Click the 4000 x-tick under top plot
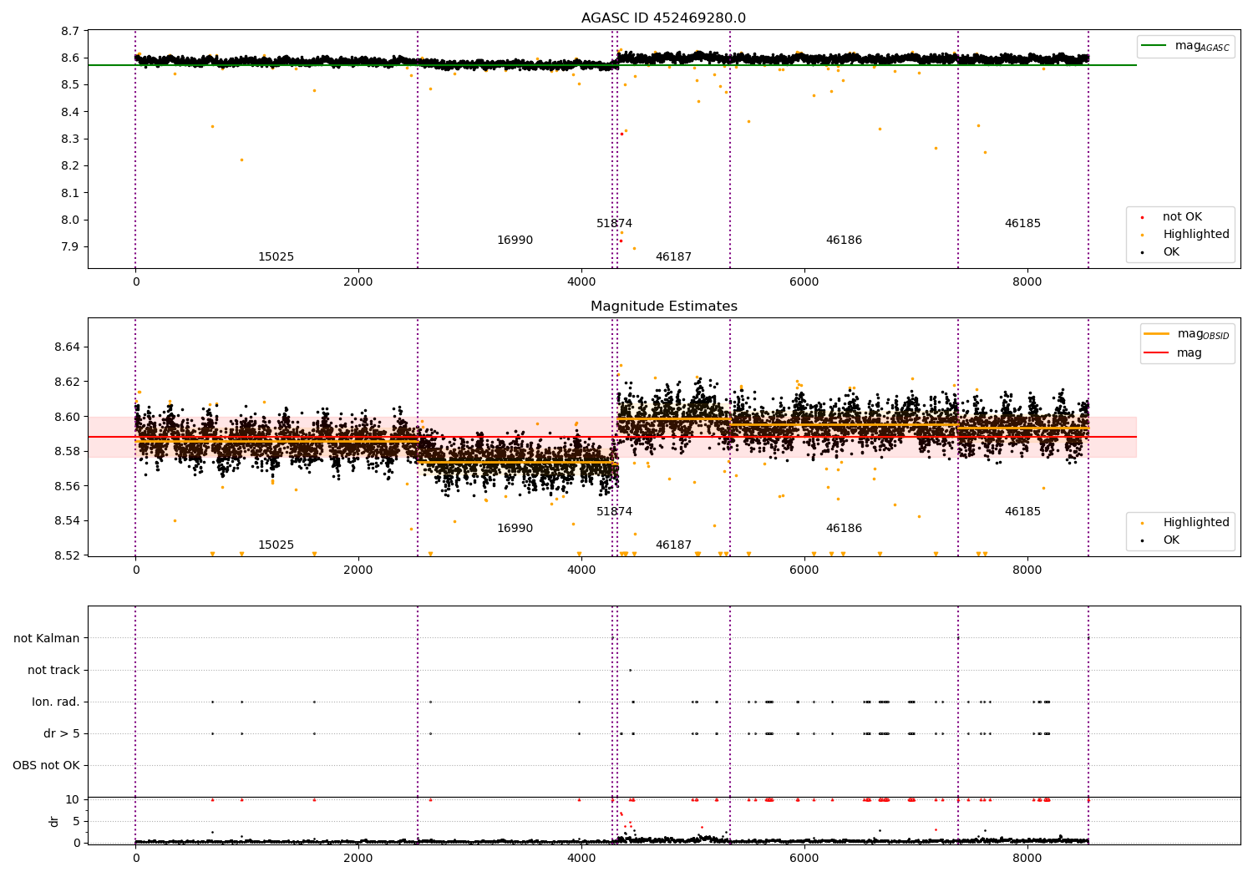This screenshot has width=1253, height=877. [x=581, y=282]
